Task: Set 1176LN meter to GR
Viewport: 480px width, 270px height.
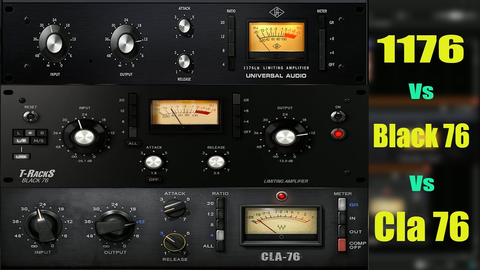Action: (x=322, y=23)
